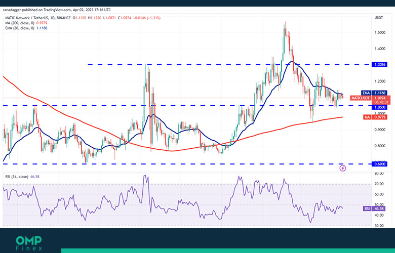Select the 1.3036 price level label
This screenshot has height=253, width=395.
(x=379, y=65)
